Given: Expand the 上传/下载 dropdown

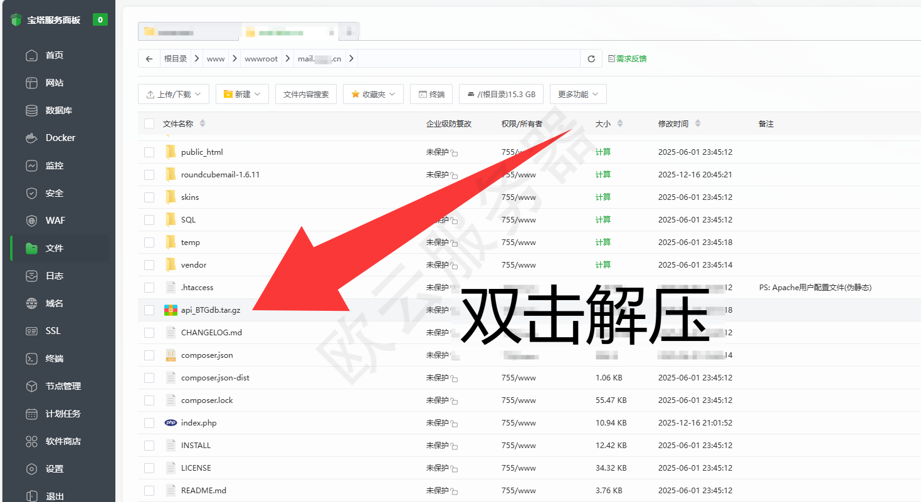Looking at the screenshot, I should pyautogui.click(x=173, y=95).
